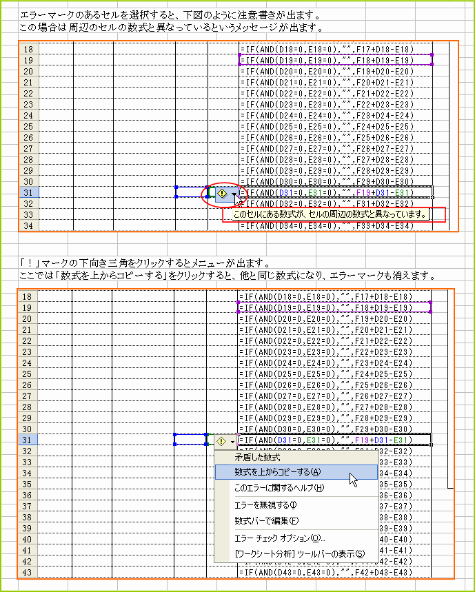Choose 数式バーで編集(F) menu entry
The height and width of the screenshot is (592, 475).
(x=296, y=521)
